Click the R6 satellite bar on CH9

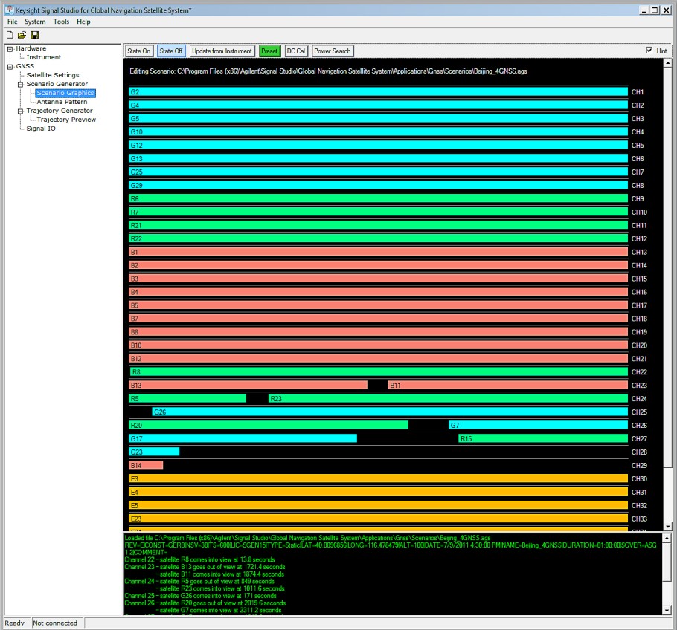click(378, 199)
